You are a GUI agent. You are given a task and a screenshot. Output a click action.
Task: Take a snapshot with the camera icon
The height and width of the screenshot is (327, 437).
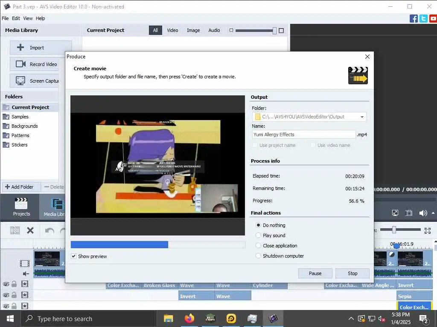[x=408, y=213]
